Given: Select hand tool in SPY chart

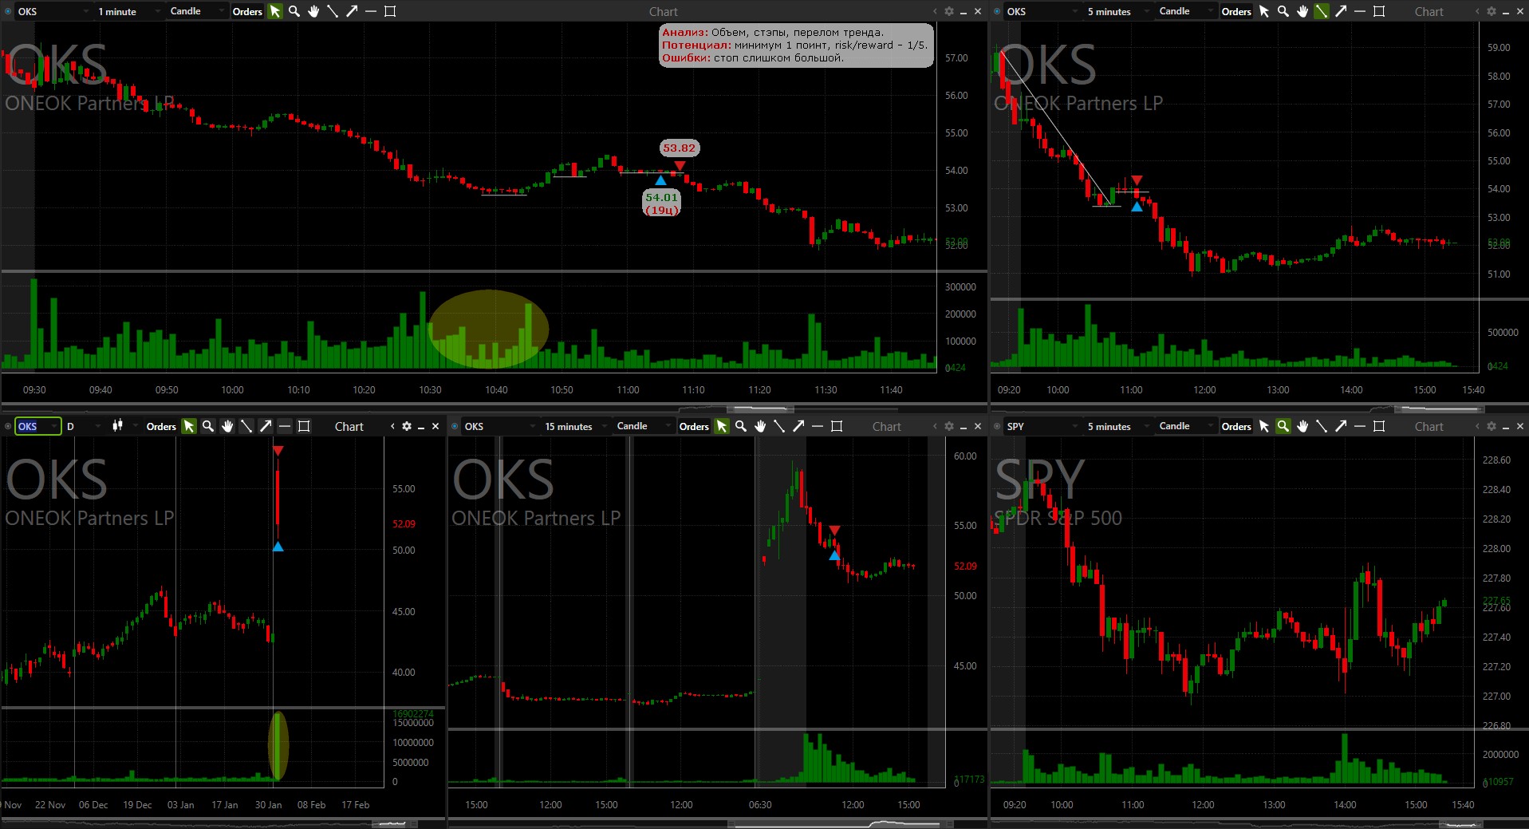Looking at the screenshot, I should click(1302, 426).
